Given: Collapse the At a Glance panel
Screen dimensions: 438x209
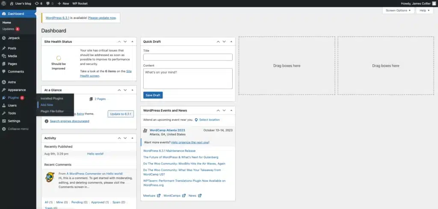Looking at the screenshot, I should coord(133,90).
